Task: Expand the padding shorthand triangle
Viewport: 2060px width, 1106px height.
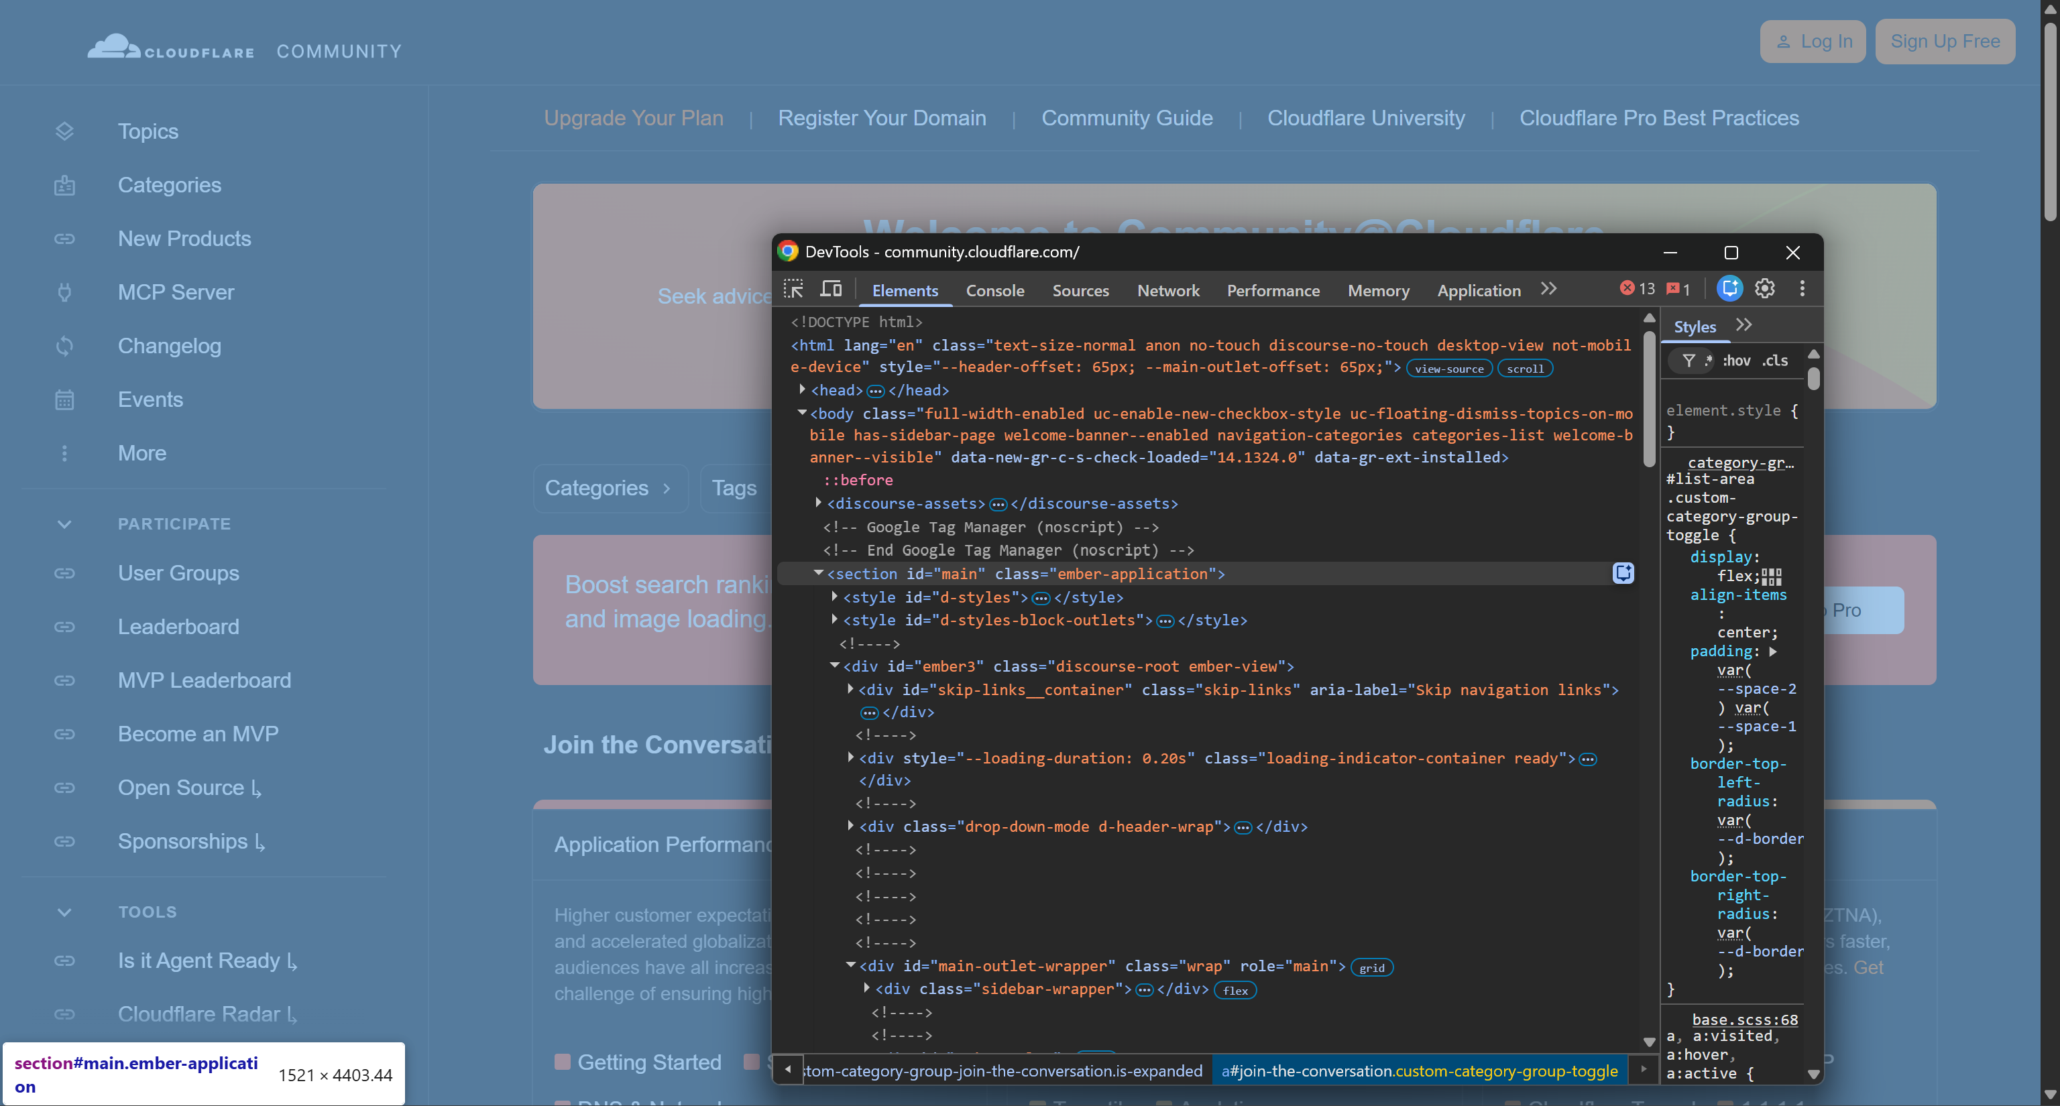Action: (x=1773, y=652)
